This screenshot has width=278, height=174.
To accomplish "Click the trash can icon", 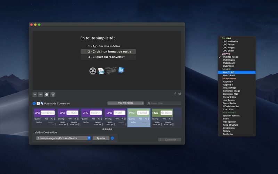I will point(53,94).
